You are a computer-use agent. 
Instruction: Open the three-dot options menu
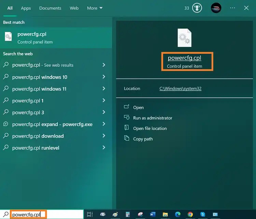[232, 8]
